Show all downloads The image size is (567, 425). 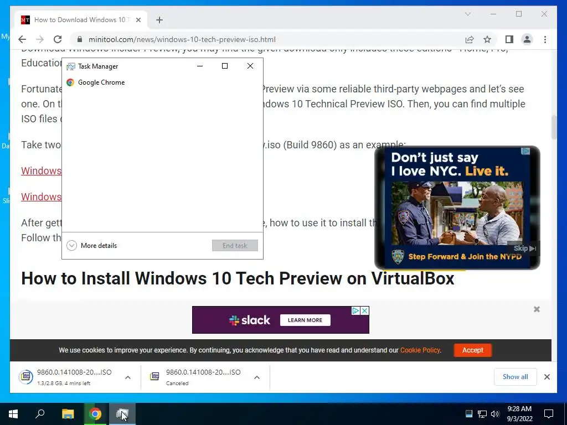coord(515,377)
